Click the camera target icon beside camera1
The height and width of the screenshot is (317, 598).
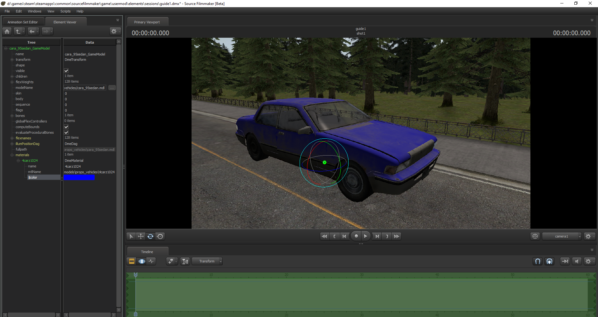(535, 236)
